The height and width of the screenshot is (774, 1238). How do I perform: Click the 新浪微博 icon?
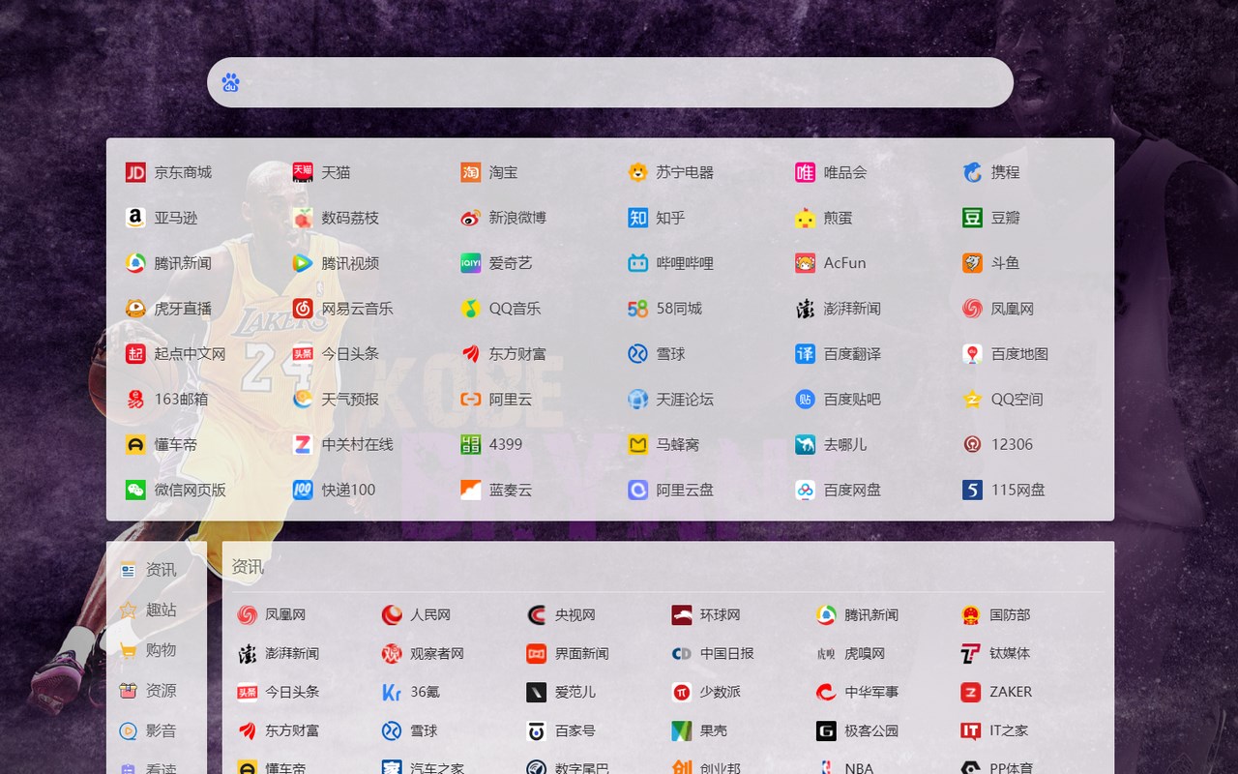coord(470,218)
